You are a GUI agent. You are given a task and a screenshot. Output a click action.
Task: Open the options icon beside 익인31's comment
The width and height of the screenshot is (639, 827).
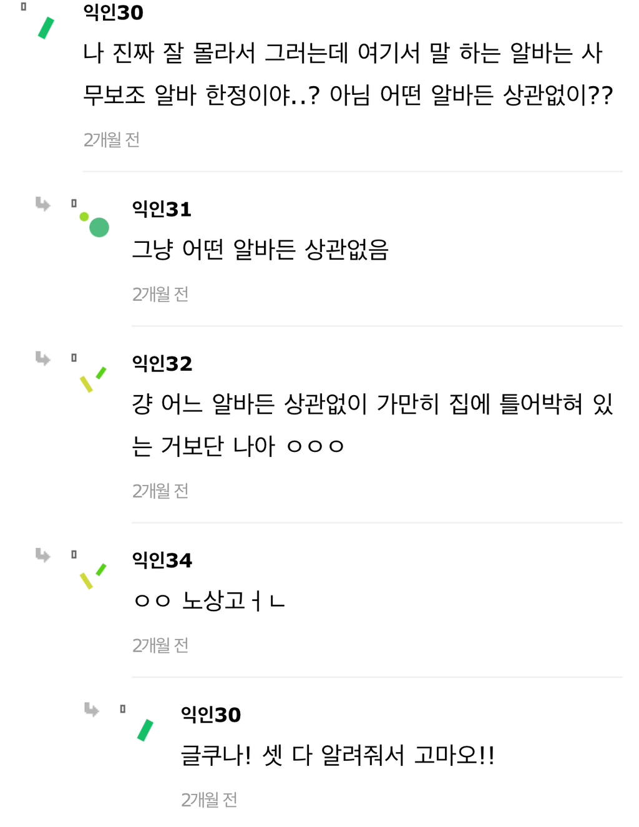point(73,203)
